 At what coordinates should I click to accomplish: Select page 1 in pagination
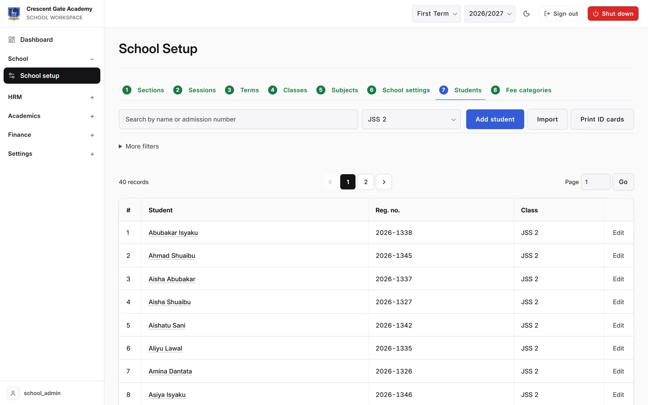[x=348, y=182]
